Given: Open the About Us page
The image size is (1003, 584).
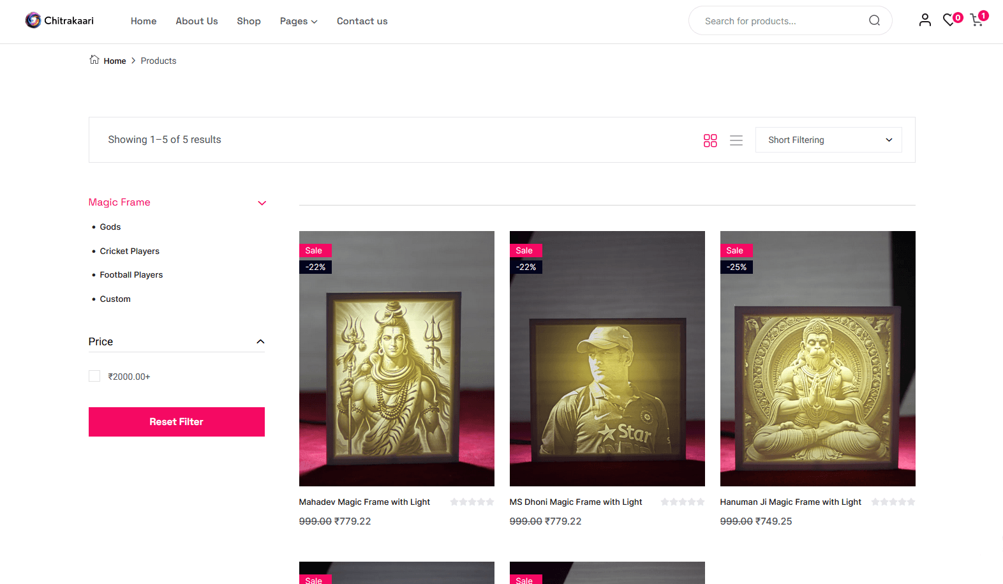Looking at the screenshot, I should click(x=197, y=21).
